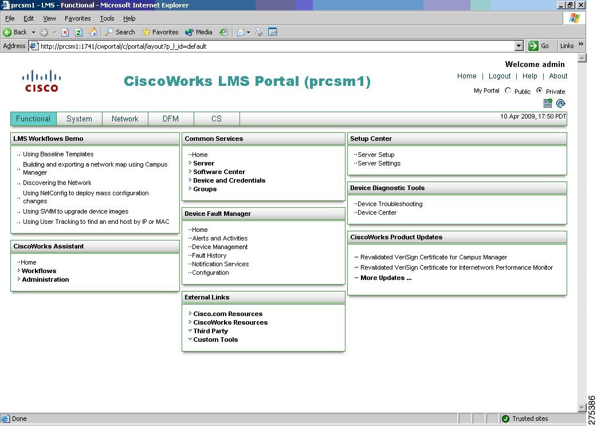Click the Mail envelope icon
The height and width of the screenshot is (426, 597).
click(241, 32)
